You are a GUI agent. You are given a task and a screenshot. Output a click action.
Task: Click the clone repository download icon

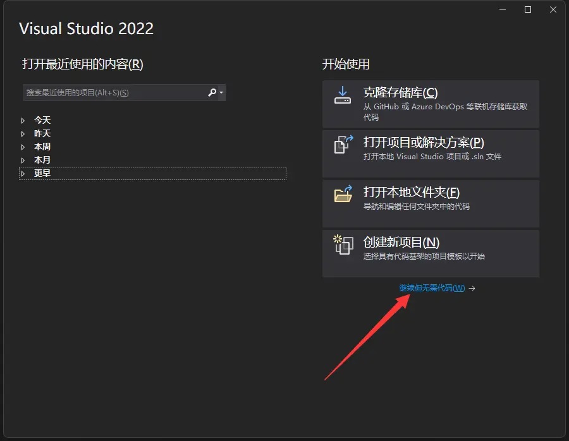click(x=343, y=95)
